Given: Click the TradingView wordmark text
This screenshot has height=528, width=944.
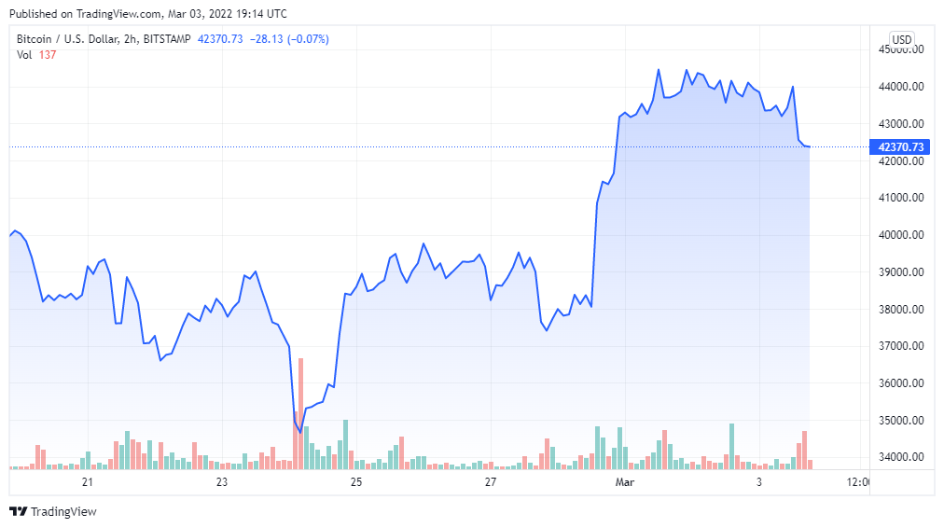Looking at the screenshot, I should pos(63,511).
